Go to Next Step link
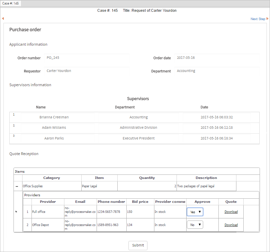 click(258, 19)
